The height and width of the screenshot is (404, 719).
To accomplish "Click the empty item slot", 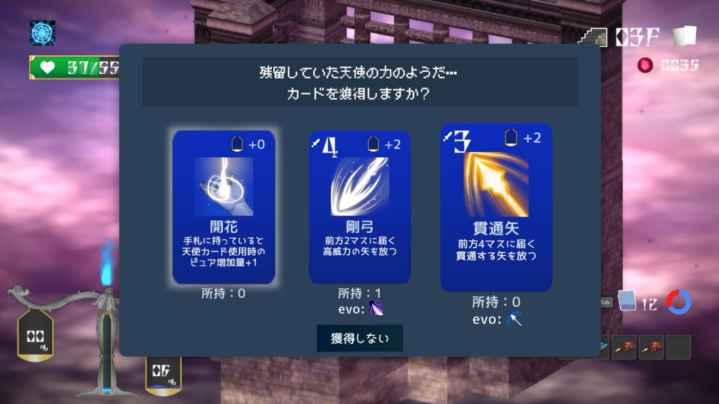I will (x=679, y=347).
